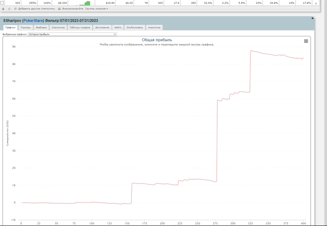Click the add-statistic copy icon

15,9
